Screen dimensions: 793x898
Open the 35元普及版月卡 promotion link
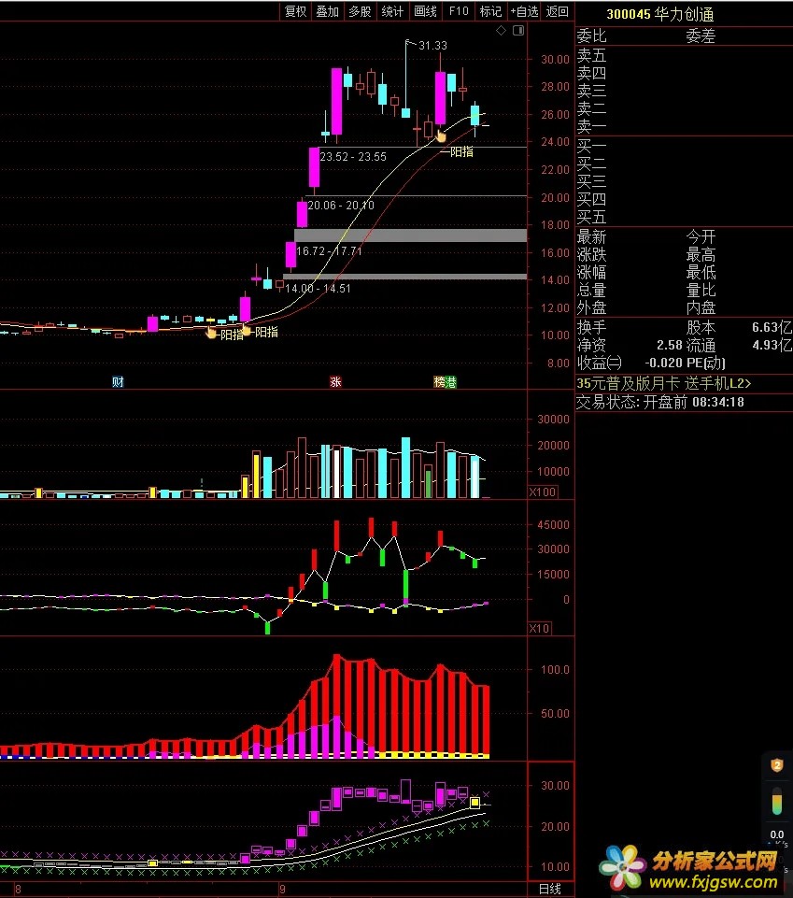(663, 383)
